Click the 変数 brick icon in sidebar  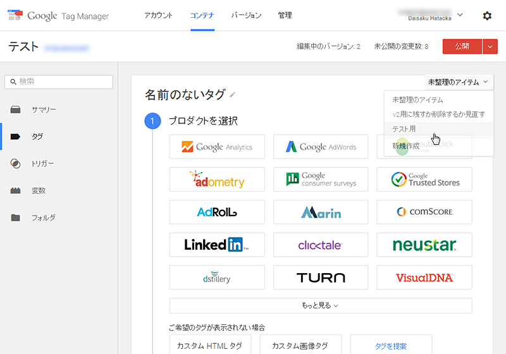pos(15,190)
